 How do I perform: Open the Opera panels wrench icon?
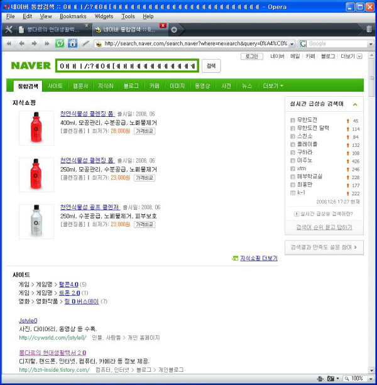[x=9, y=30]
